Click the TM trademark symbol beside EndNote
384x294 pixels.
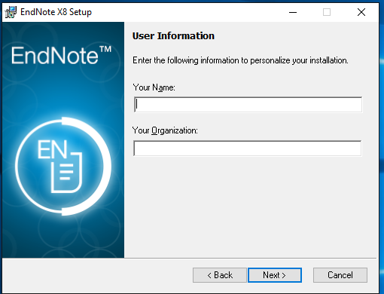click(x=105, y=49)
